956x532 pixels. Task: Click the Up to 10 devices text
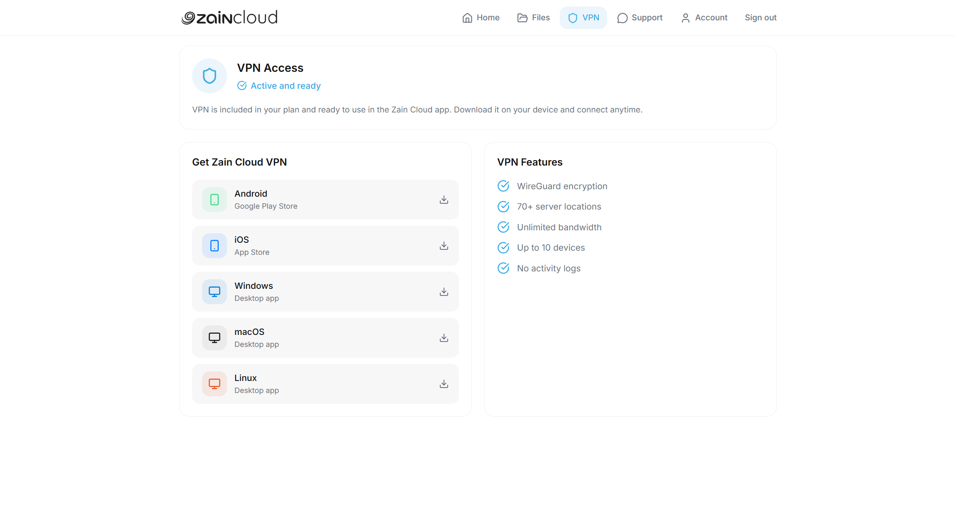551,248
